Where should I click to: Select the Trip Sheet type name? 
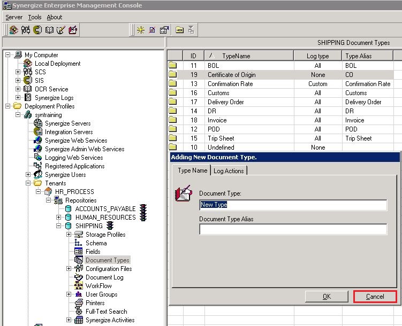pyautogui.click(x=221, y=138)
